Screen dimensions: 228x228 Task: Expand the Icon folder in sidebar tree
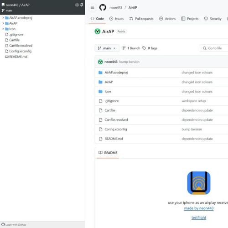point(3,29)
